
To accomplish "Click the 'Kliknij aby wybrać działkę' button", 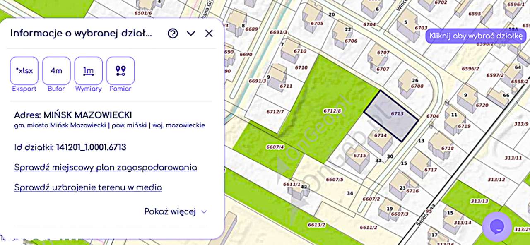I will (476, 36).
